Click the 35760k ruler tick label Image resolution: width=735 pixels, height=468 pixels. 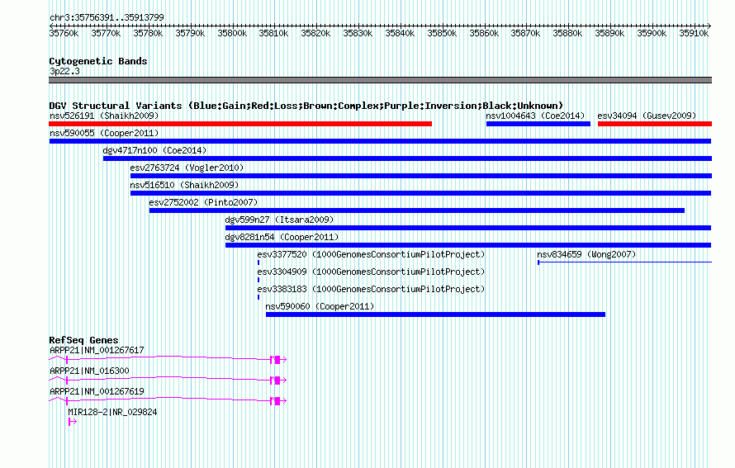(64, 33)
